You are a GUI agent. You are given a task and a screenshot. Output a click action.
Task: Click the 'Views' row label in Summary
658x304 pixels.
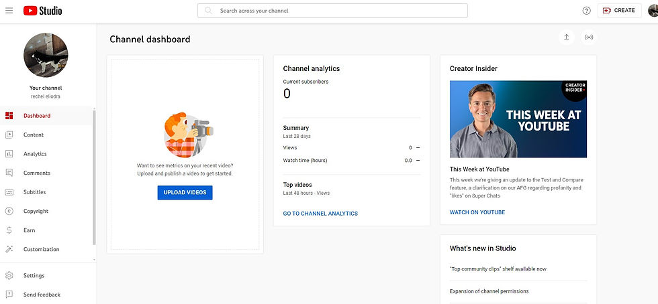(x=290, y=148)
